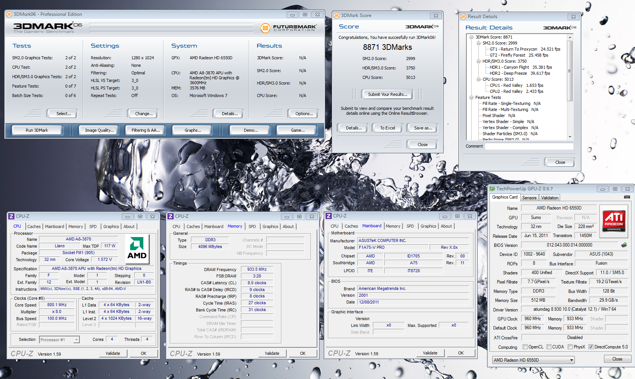Click DRAM Frequency value 933.5 MHz
The width and height of the screenshot is (635, 379).
pyautogui.click(x=257, y=270)
